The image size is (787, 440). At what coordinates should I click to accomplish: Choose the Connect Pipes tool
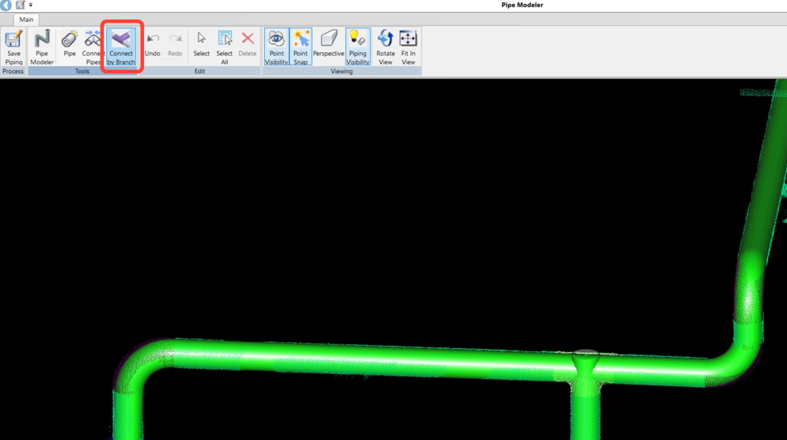92,47
